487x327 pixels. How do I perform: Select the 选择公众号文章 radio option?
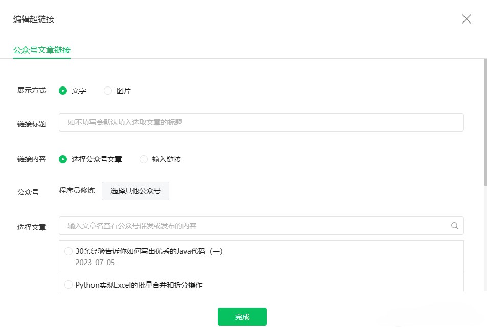point(63,159)
